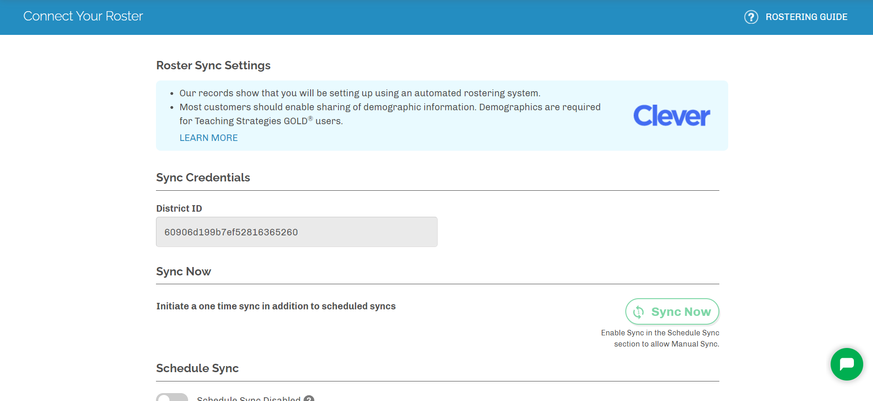Click the Sync Credentials section heading
Viewport: 873px width, 401px height.
(203, 178)
